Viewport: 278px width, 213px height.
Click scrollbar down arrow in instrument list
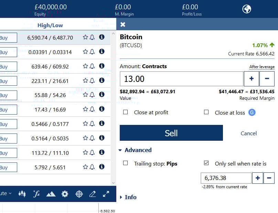click(x=114, y=183)
